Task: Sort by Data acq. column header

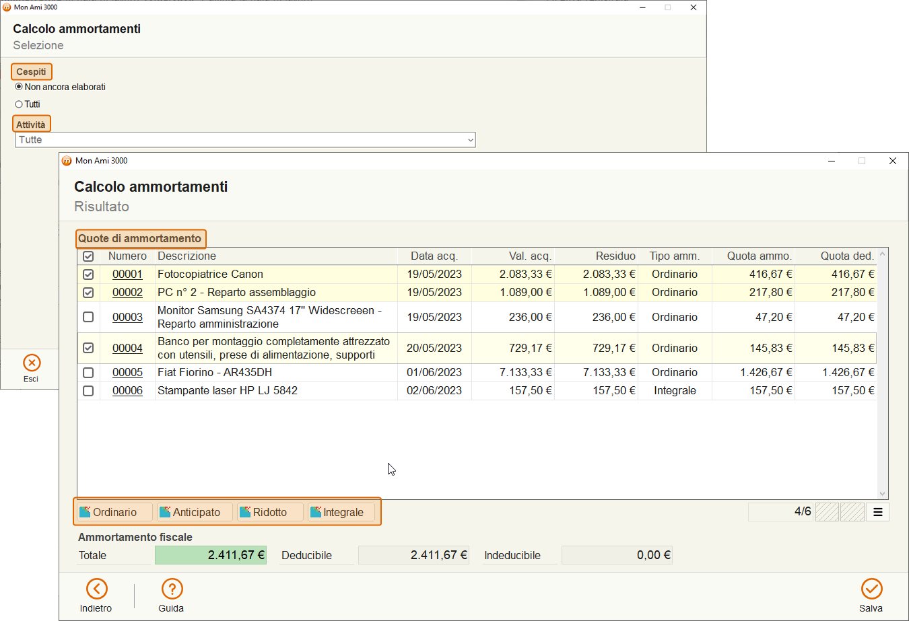Action: [434, 256]
